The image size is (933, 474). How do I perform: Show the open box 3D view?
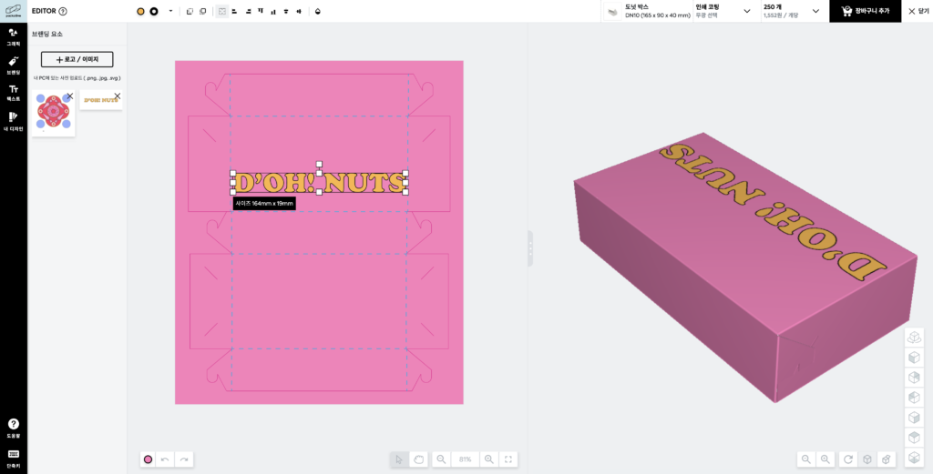(x=887, y=459)
